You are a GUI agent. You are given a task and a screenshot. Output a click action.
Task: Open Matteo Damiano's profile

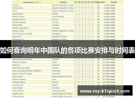coord(19,79)
